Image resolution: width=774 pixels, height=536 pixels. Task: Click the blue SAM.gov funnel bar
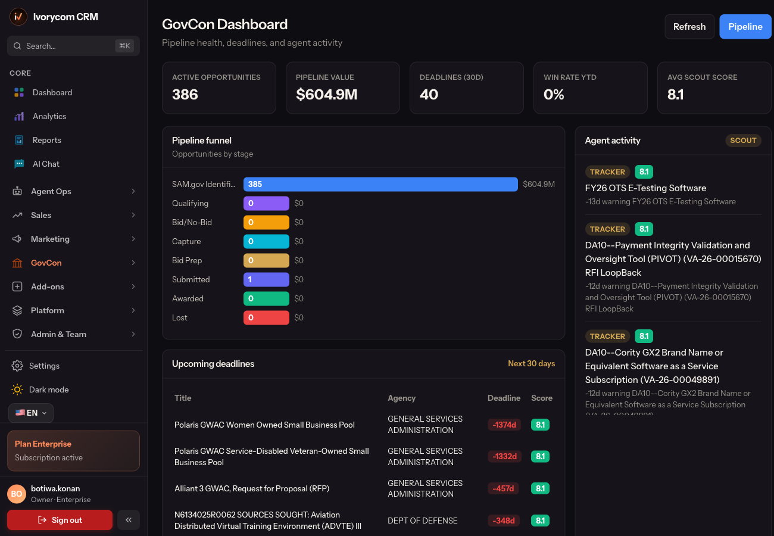(x=380, y=184)
